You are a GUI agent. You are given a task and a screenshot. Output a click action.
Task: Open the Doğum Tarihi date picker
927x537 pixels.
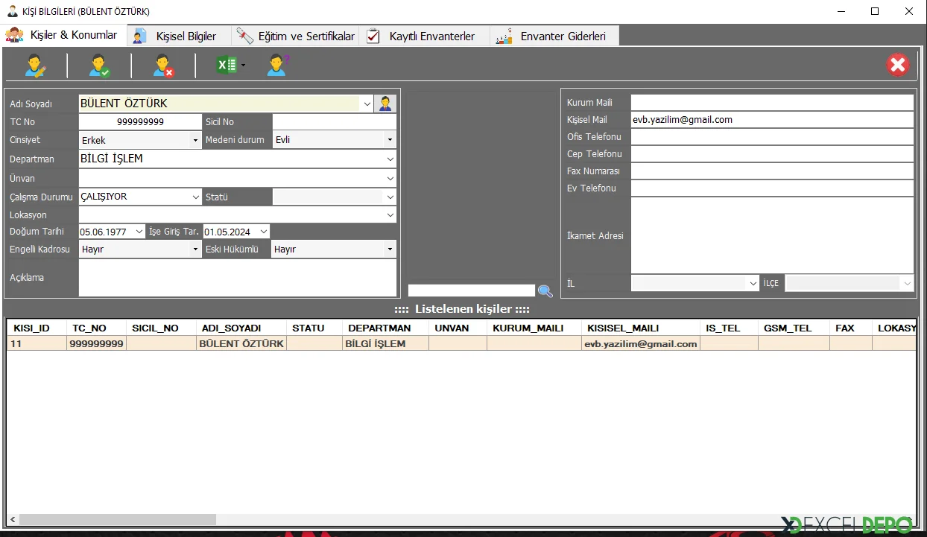[x=139, y=232]
